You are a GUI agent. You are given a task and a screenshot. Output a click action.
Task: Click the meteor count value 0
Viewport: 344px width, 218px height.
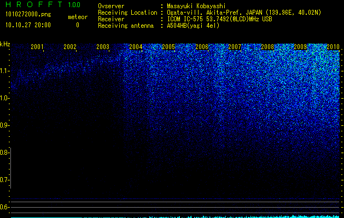point(78,25)
